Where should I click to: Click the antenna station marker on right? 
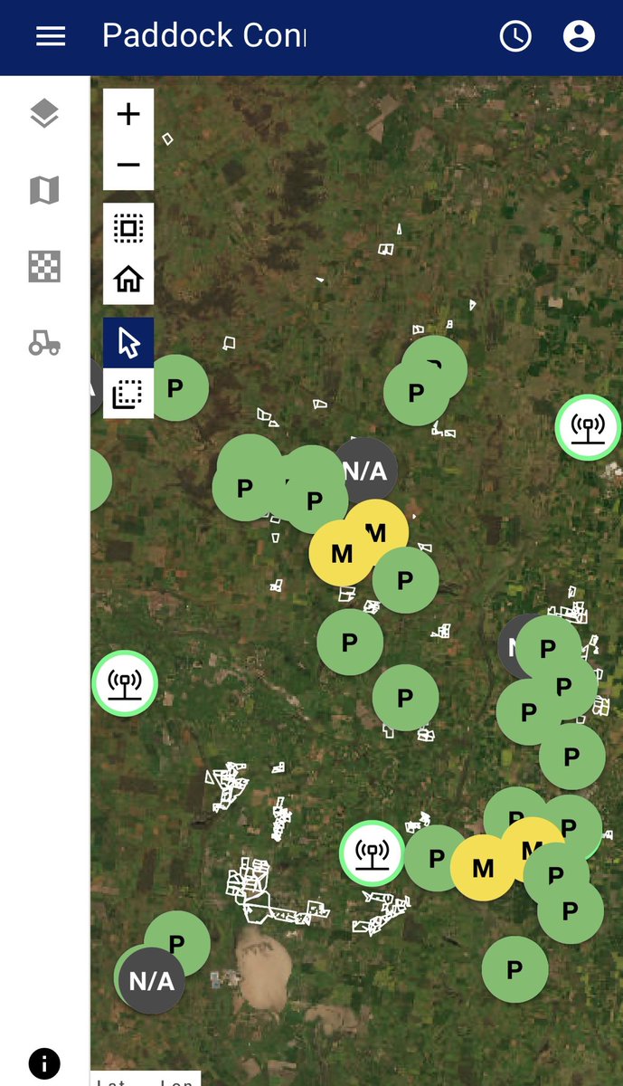tap(589, 427)
